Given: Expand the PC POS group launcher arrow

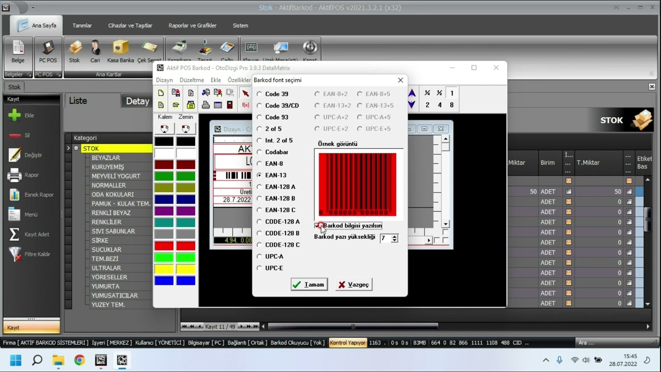Looking at the screenshot, I should click(58, 74).
